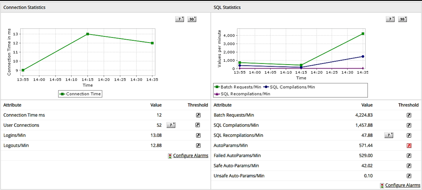422x190 pixels.
Task: Open threshold icon for Batch Requests/Min
Action: [409, 115]
